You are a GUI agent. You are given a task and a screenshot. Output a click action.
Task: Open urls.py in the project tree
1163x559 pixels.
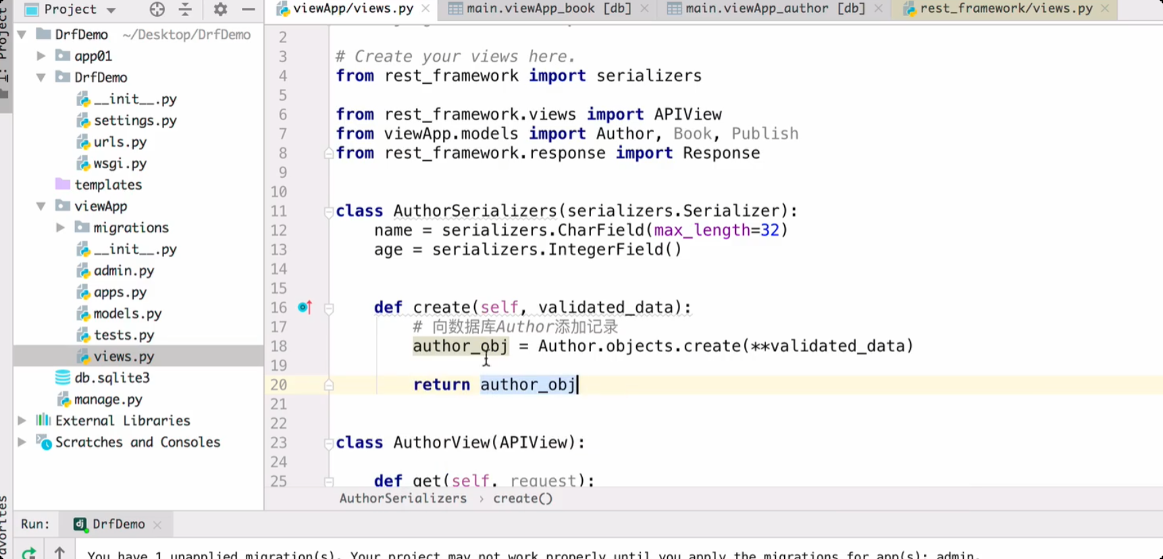coord(120,142)
